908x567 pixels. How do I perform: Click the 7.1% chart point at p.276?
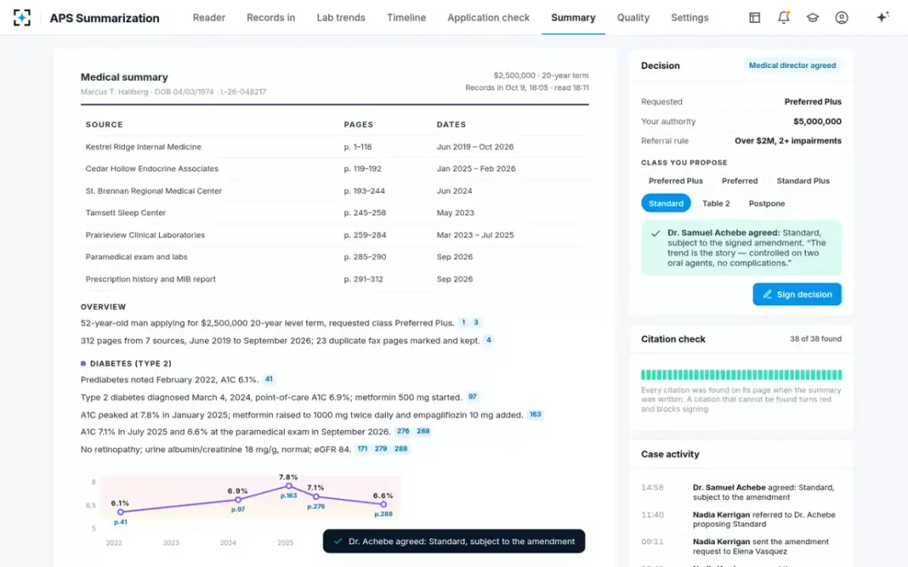(x=316, y=497)
